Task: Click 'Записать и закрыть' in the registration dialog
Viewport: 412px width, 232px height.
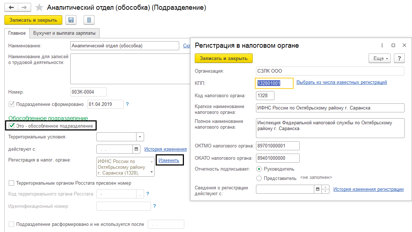Action: pyautogui.click(x=223, y=58)
